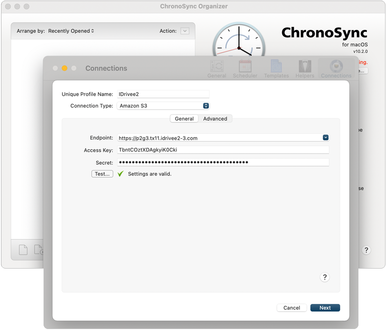Image resolution: width=387 pixels, height=330 pixels.
Task: Click the v10.2.0 version label
Action: (360, 52)
